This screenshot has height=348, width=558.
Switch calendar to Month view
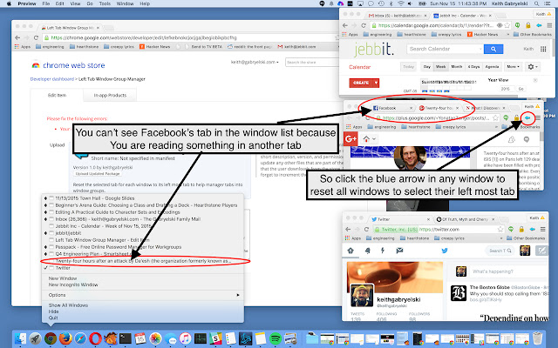457,67
